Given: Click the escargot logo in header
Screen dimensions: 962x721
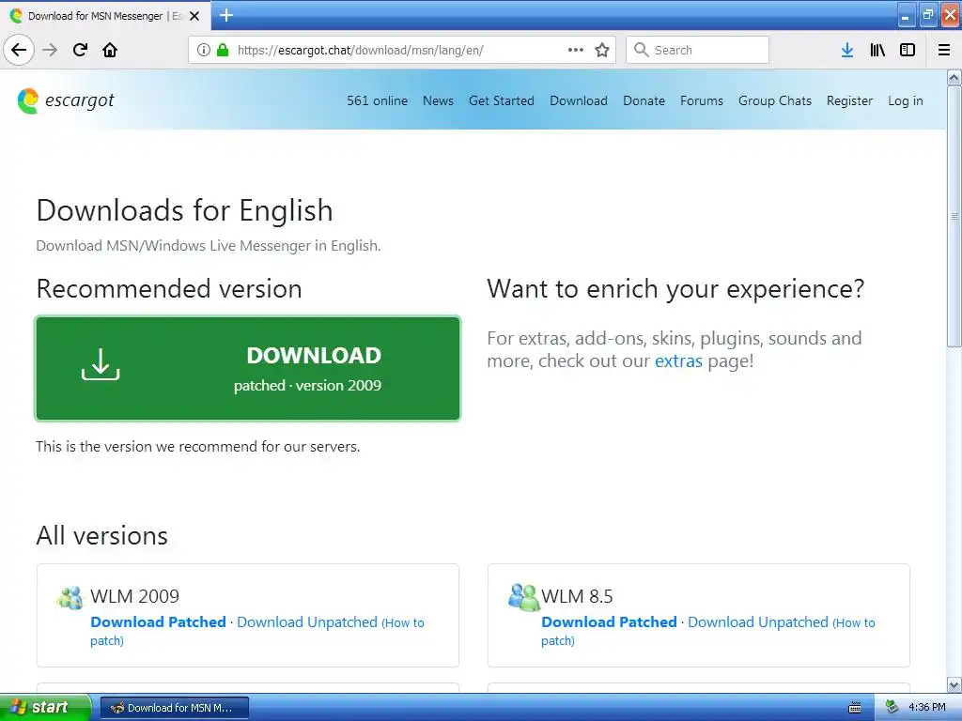Looking at the screenshot, I should (x=66, y=100).
